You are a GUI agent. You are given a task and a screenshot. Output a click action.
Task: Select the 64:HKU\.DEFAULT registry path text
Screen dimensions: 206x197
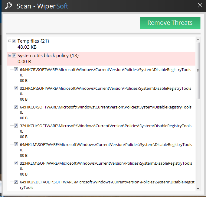[107, 185]
